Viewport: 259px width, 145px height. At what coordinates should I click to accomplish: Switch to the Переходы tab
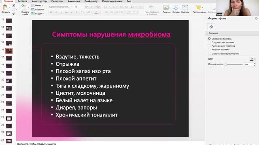[57, 1]
